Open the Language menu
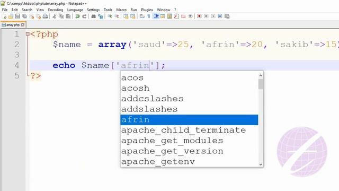 tap(75, 10)
